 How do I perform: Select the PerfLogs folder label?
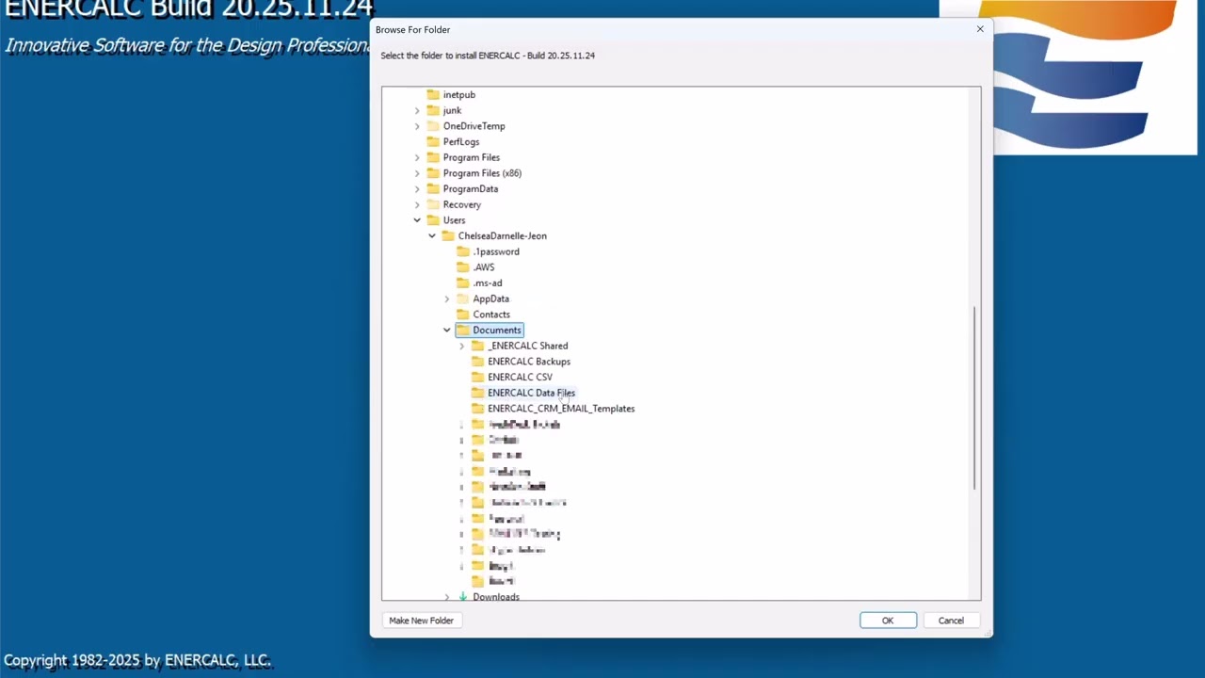461,141
